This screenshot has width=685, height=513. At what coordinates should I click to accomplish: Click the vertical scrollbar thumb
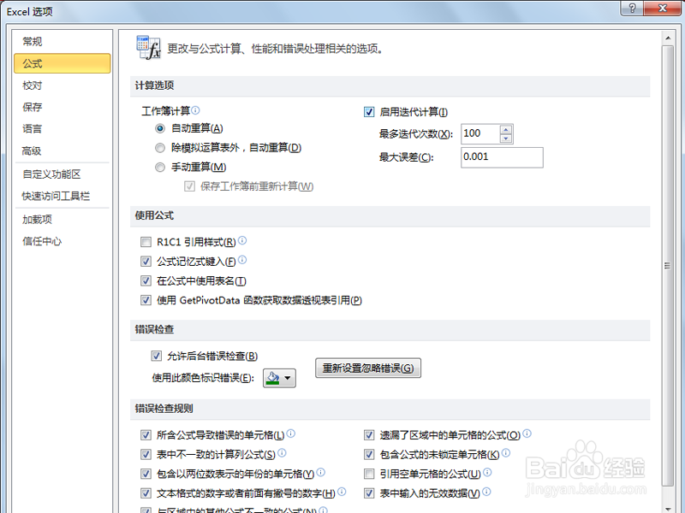point(668,266)
